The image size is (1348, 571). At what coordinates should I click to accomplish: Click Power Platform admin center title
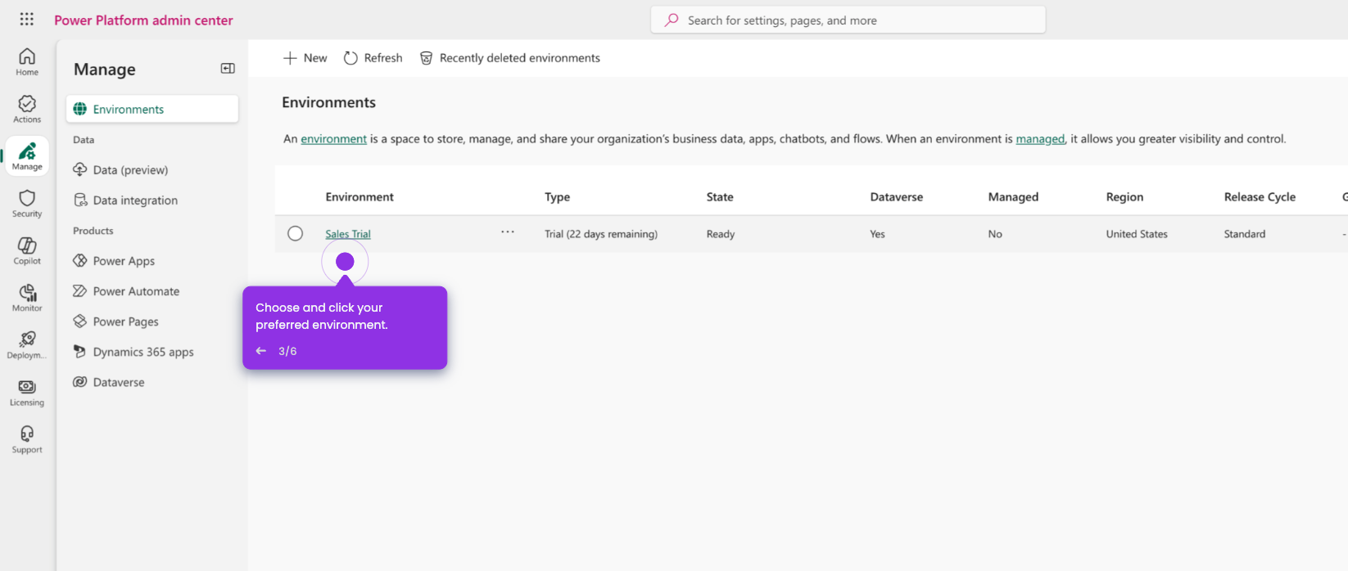point(143,20)
